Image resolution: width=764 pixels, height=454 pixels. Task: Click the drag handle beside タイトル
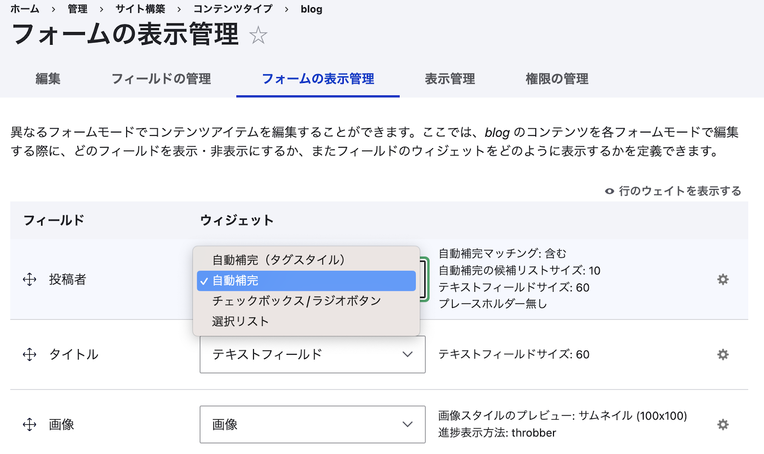point(29,354)
